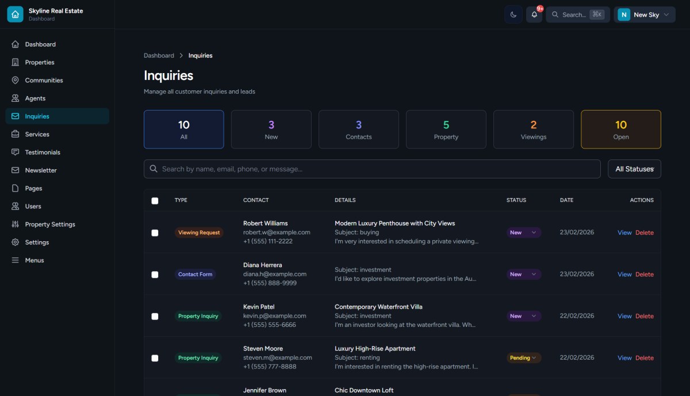The image size is (690, 396).
Task: Check the Steven Moore row checkbox
Action: (155, 358)
